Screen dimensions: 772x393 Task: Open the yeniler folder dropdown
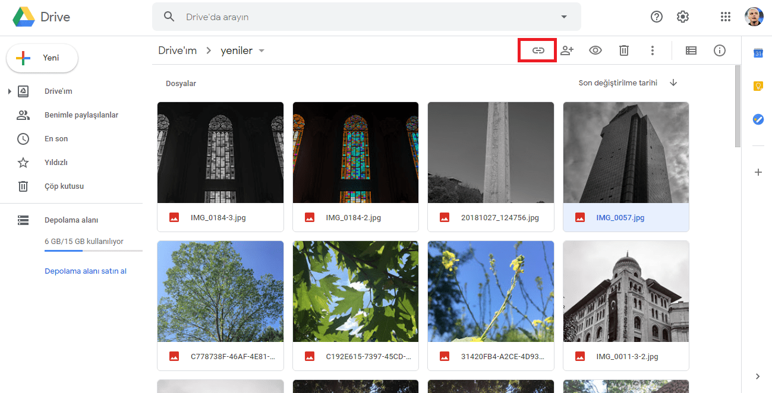click(x=261, y=50)
